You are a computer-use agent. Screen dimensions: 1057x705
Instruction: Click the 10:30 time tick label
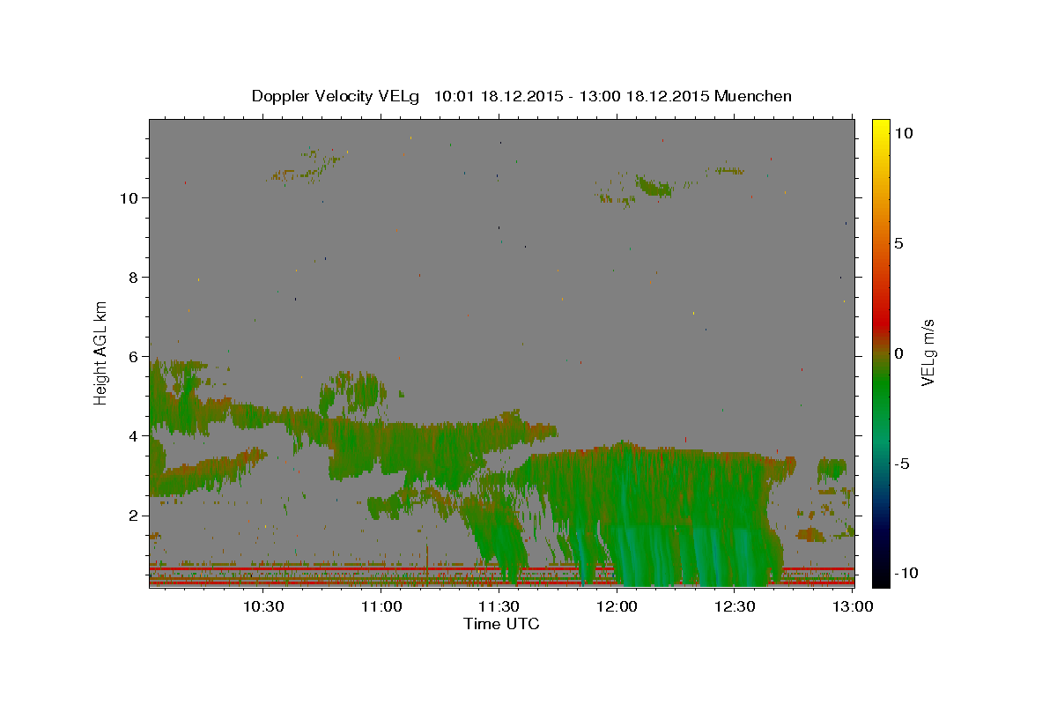(262, 607)
